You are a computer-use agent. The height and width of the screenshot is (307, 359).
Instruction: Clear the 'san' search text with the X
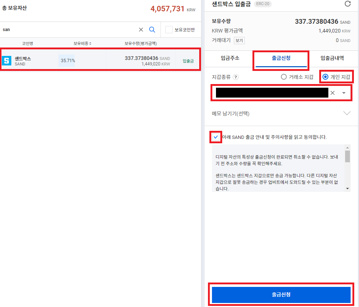[141, 30]
